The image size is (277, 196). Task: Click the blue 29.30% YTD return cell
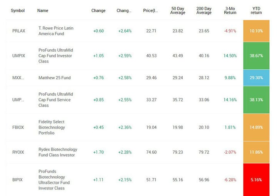click(x=256, y=78)
